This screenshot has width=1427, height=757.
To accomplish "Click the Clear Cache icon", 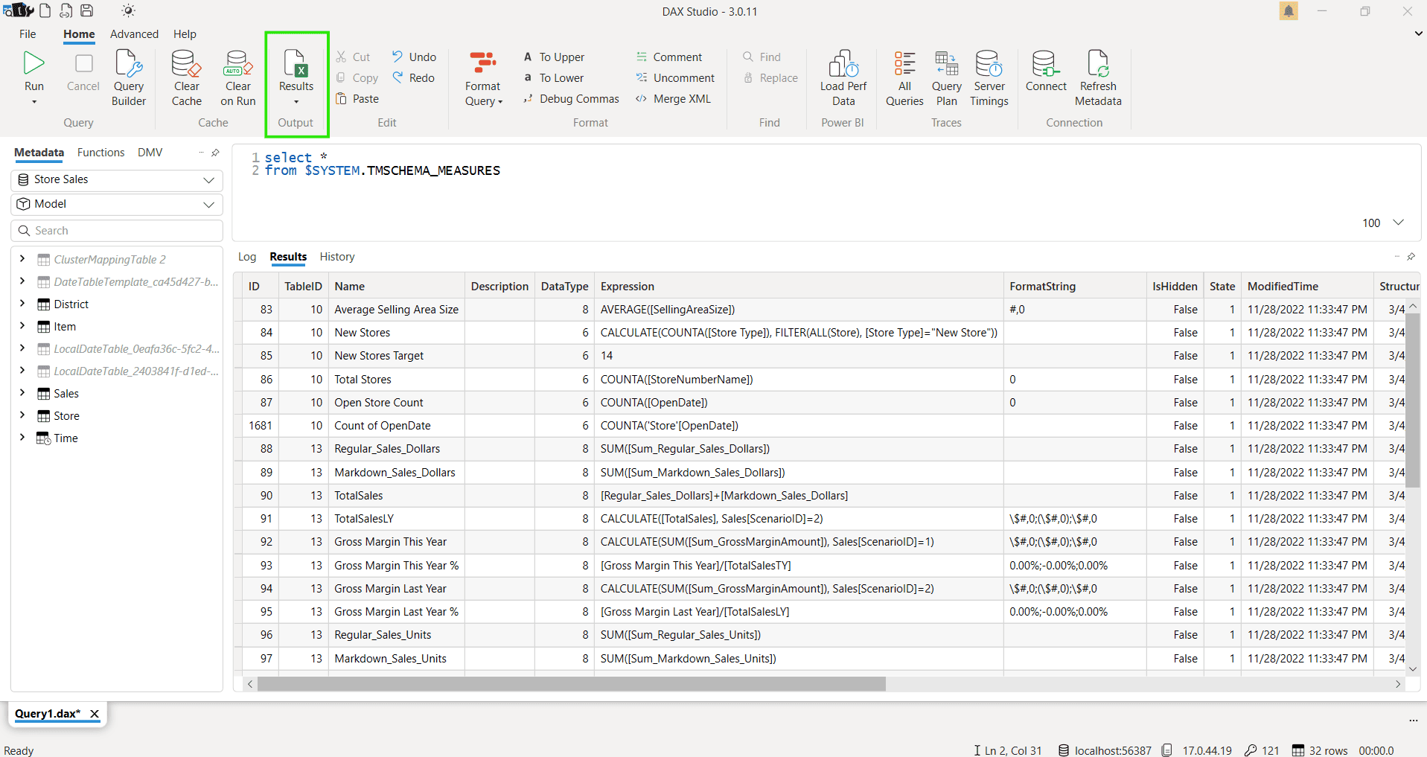I will pos(187,78).
